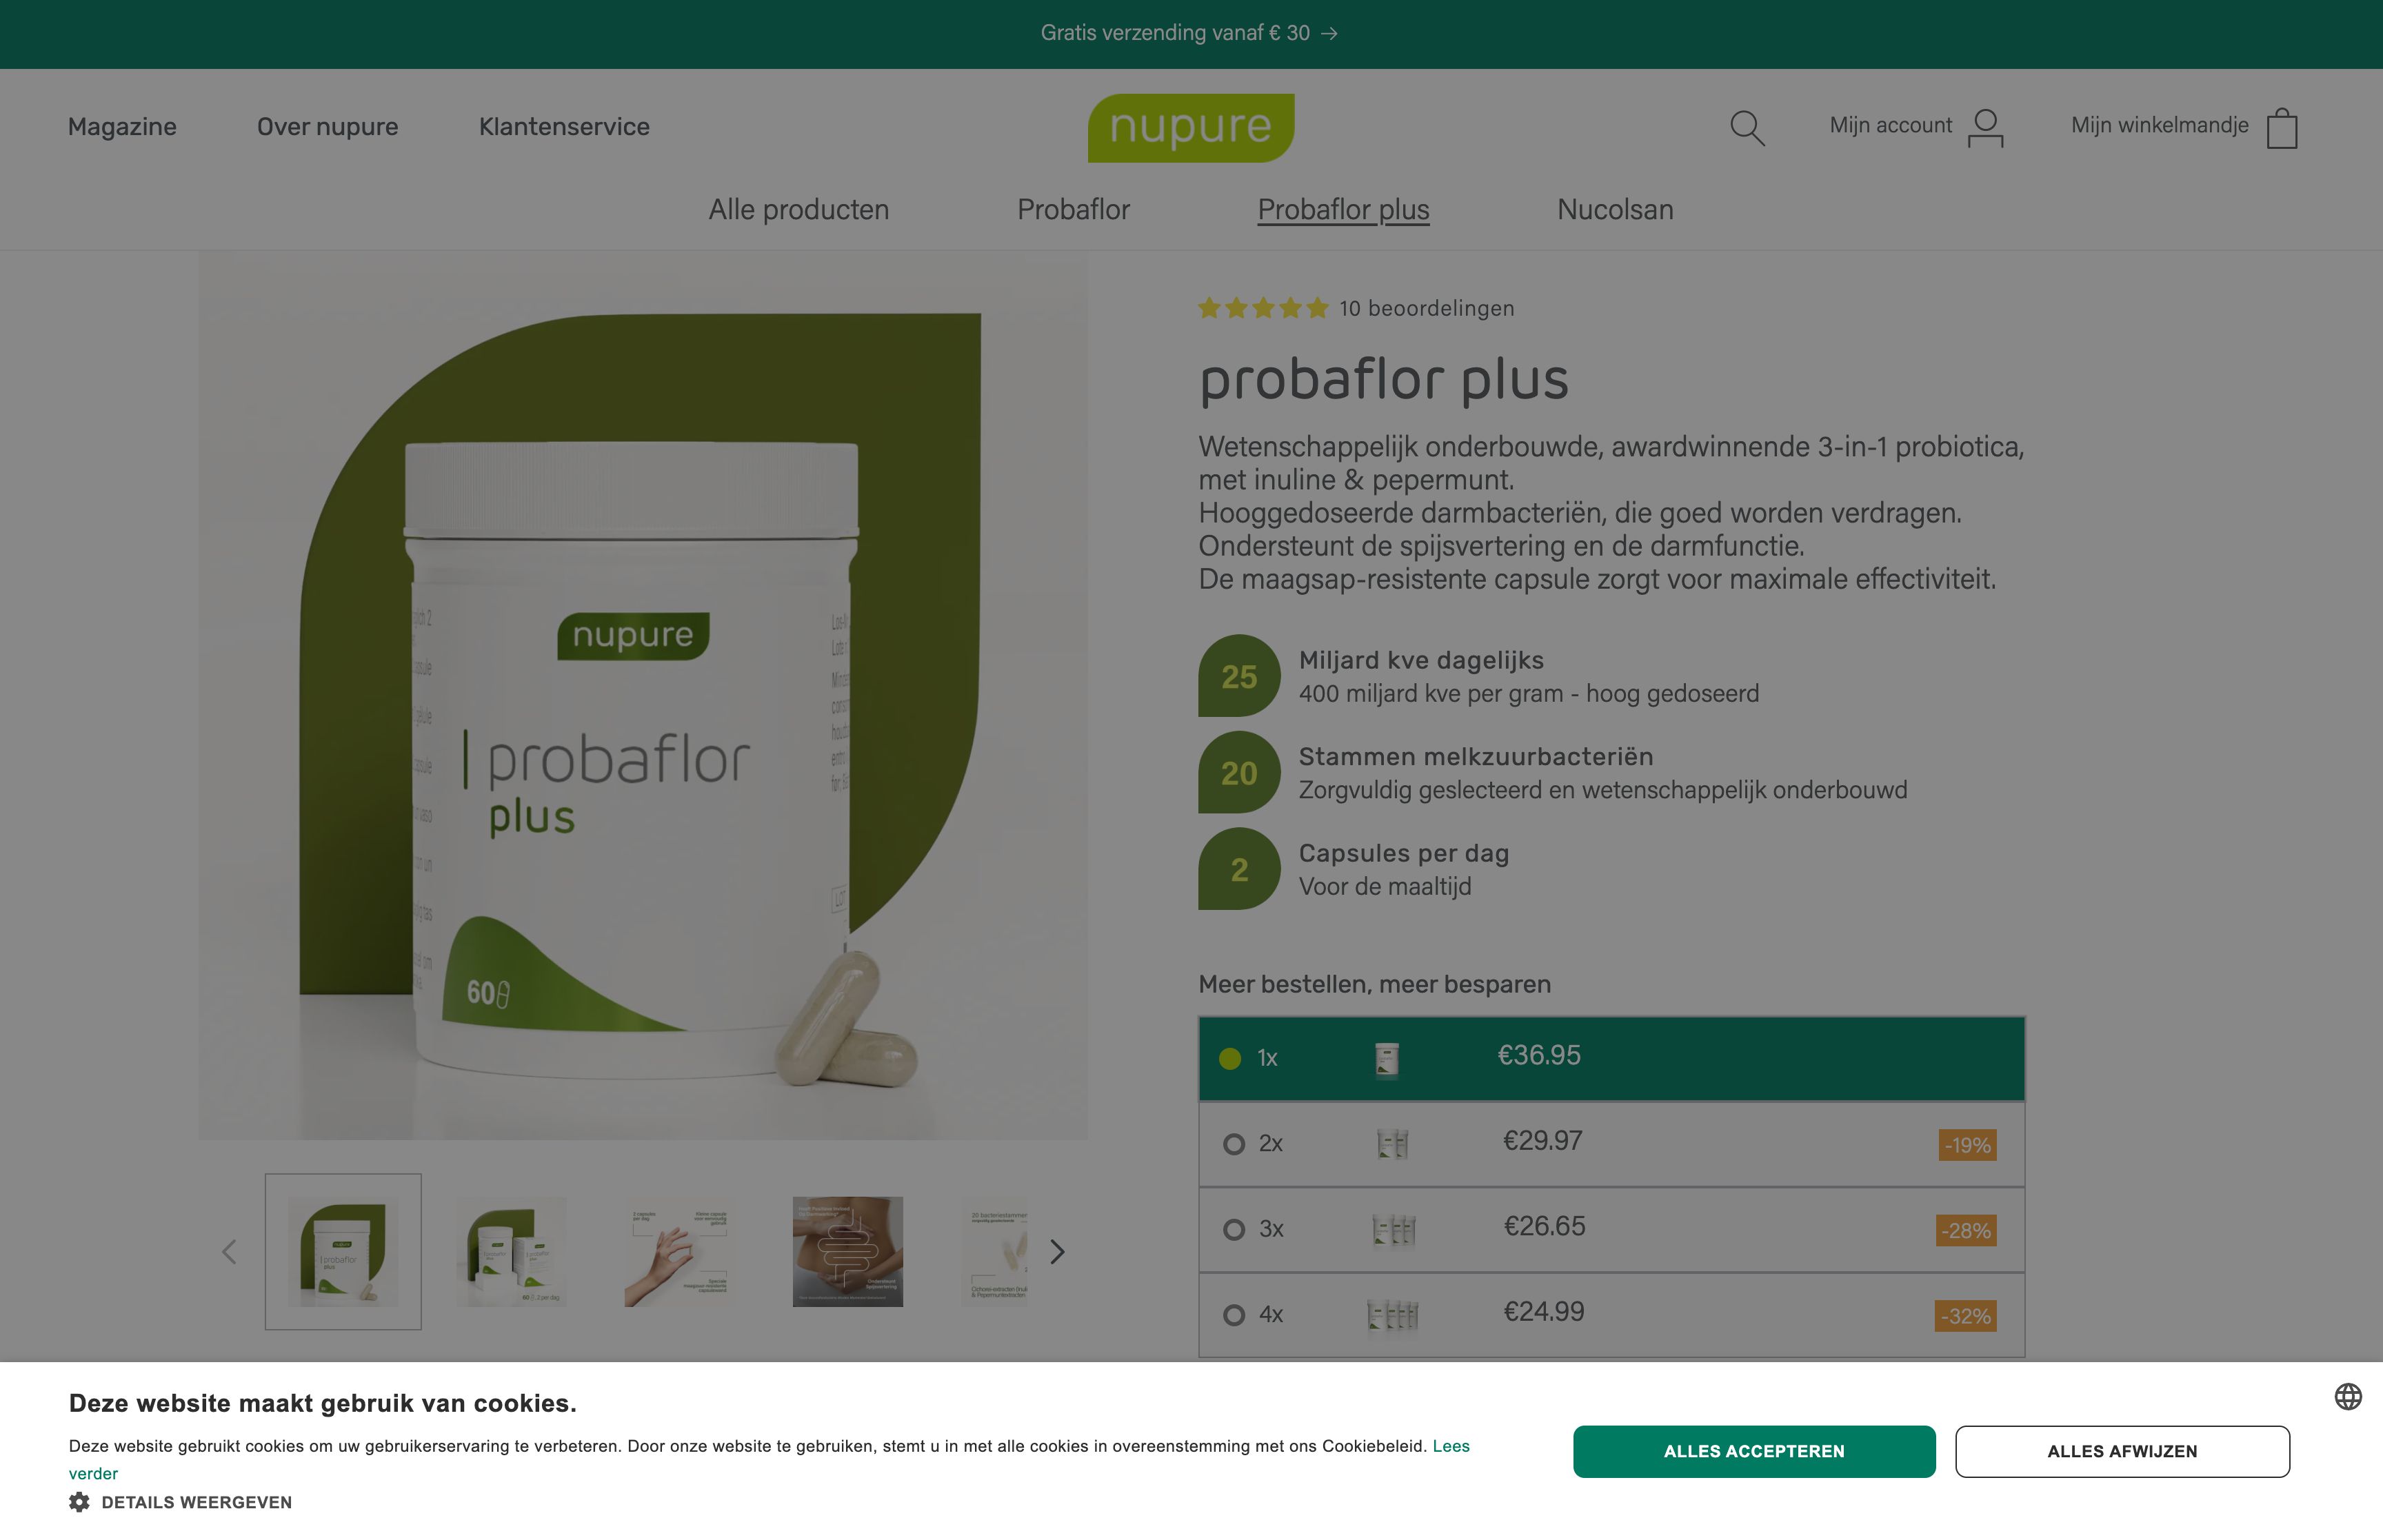Click the arrow in the free shipping banner
The width and height of the screenshot is (2383, 1540).
pos(1329,34)
